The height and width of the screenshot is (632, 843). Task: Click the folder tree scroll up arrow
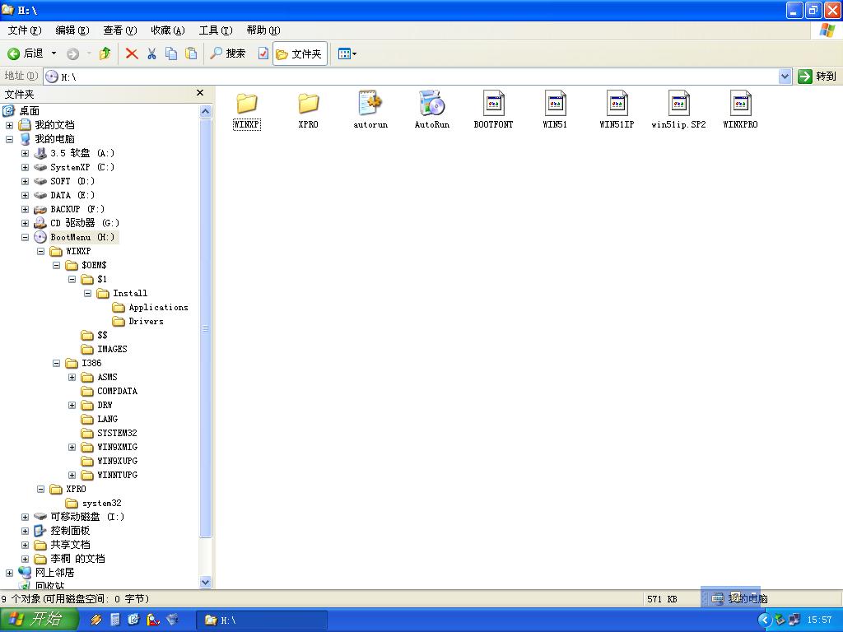pos(205,111)
